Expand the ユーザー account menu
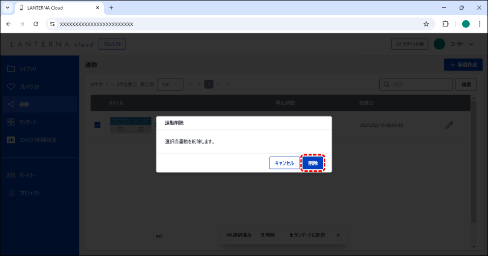This screenshot has width=488, height=256. (454, 44)
